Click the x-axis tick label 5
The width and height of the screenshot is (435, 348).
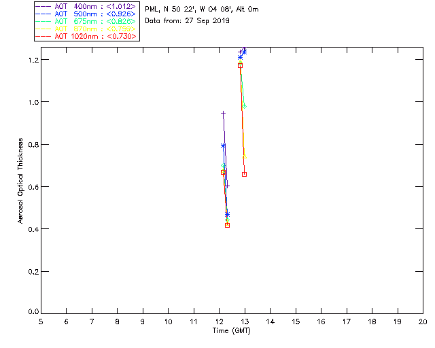point(41,321)
